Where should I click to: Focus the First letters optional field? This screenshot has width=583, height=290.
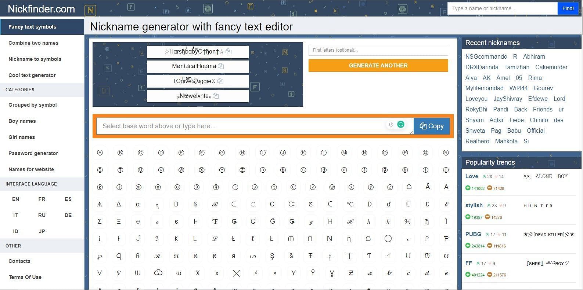pyautogui.click(x=378, y=50)
